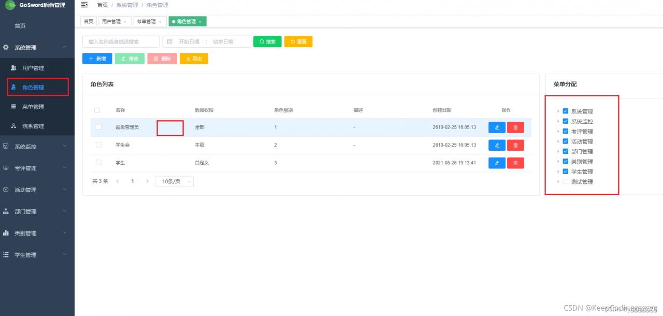The height and width of the screenshot is (316, 663).
Task: Click the 学生管理 list icon
Action: coord(6,255)
